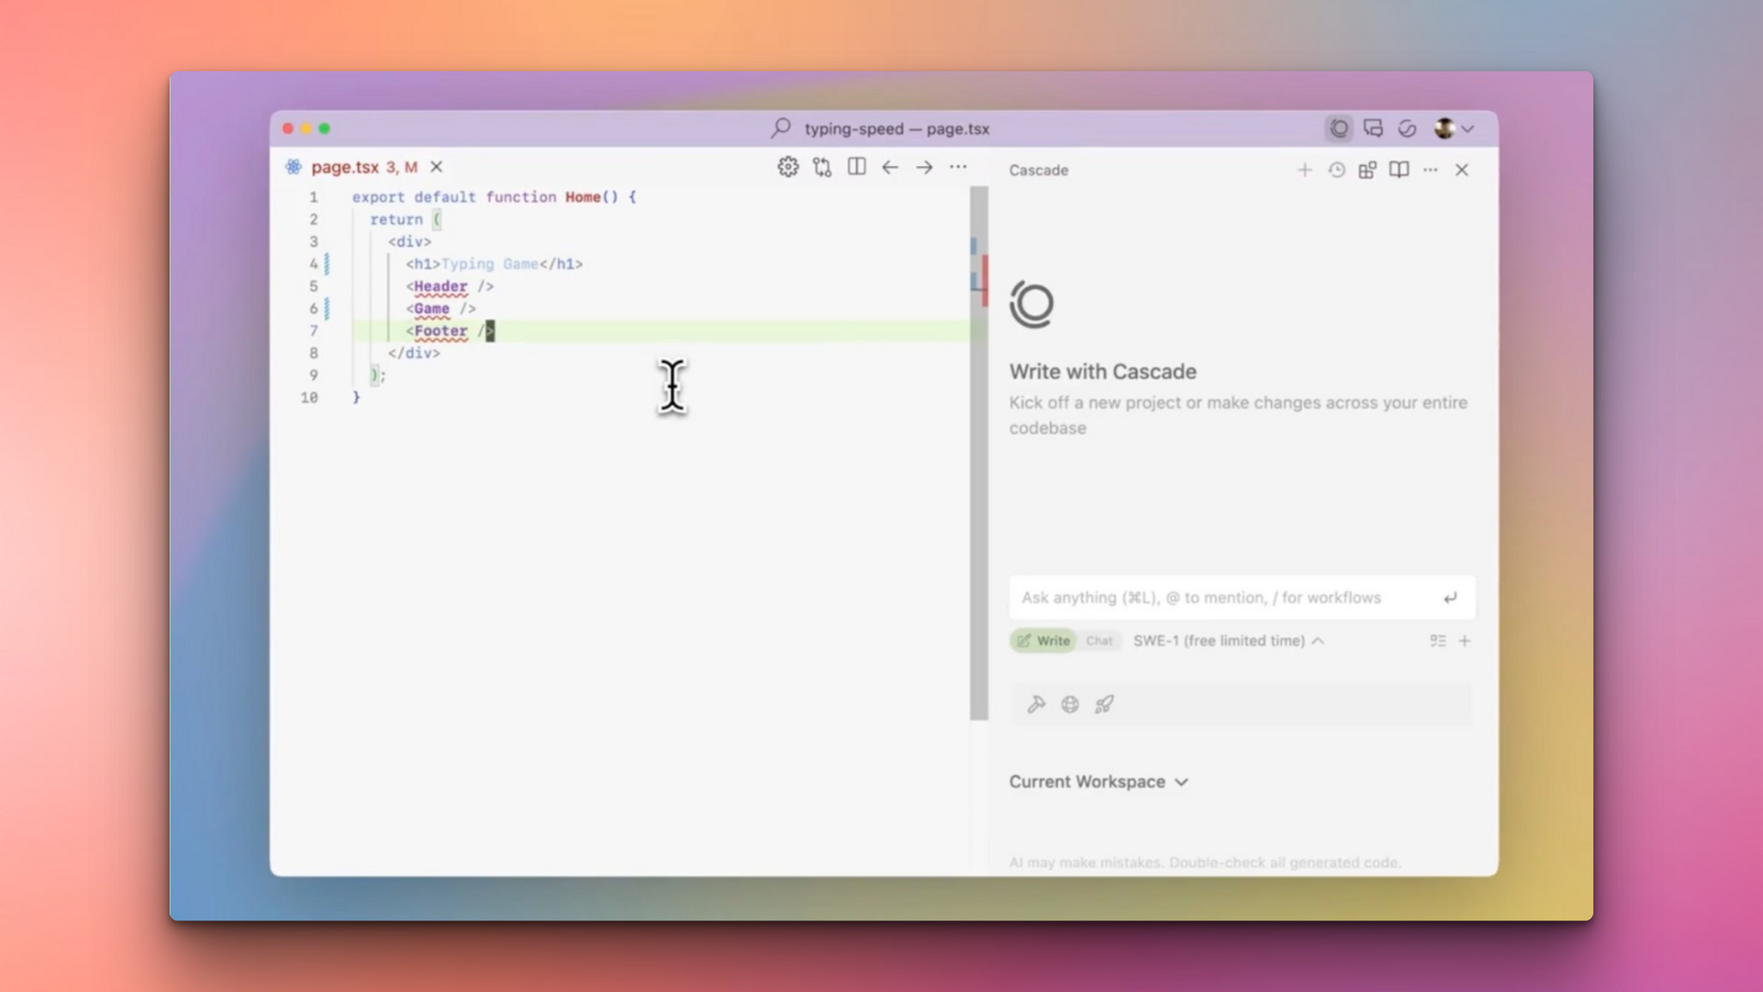Image resolution: width=1763 pixels, height=992 pixels.
Task: Click the Cascade logo icon in title bar
Action: tap(1339, 127)
